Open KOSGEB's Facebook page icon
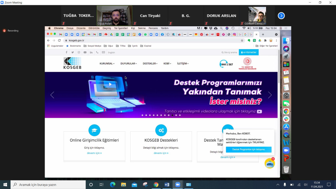The height and width of the screenshot is (189, 336). 66,52
